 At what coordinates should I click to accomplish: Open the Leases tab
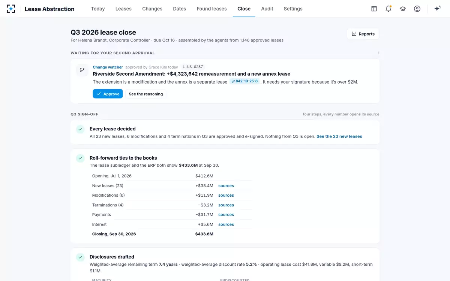pos(123,9)
